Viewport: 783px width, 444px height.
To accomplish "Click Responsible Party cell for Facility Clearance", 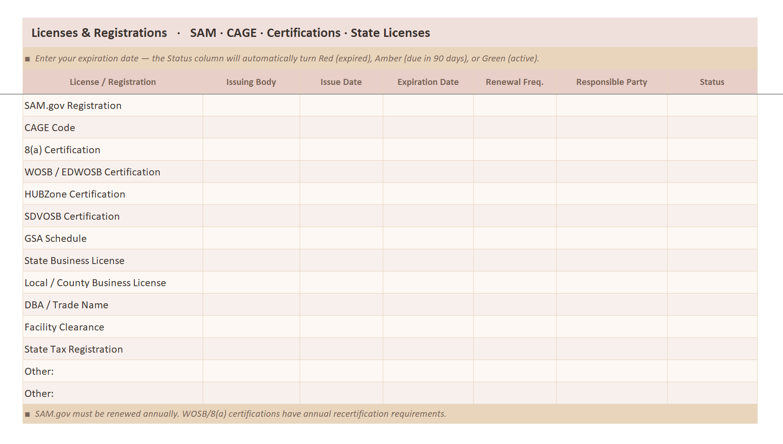I will pyautogui.click(x=612, y=327).
